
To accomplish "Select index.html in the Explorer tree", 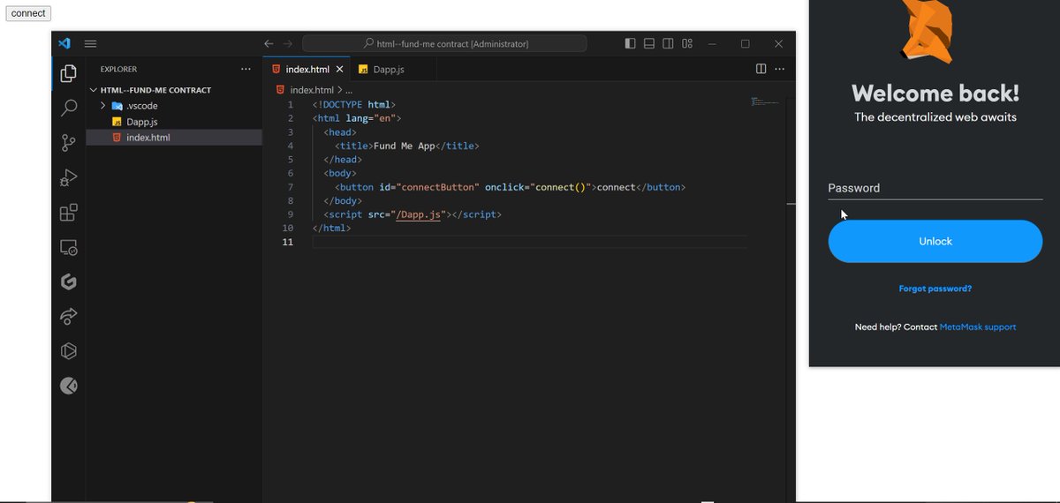I will tap(174, 138).
